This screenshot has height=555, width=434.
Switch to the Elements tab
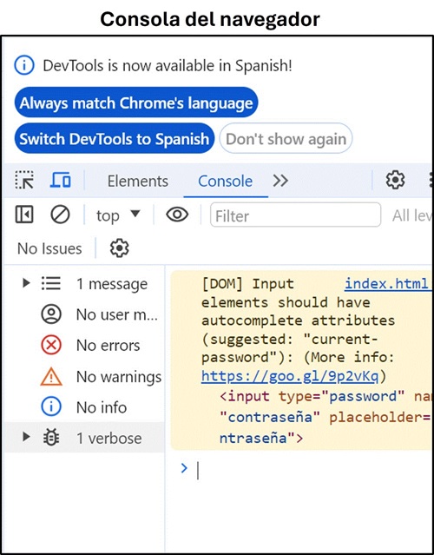tap(138, 182)
